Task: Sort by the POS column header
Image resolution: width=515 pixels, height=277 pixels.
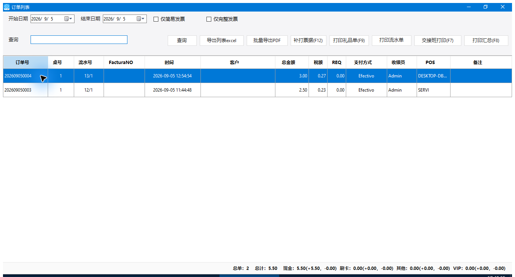Action: tap(434, 63)
